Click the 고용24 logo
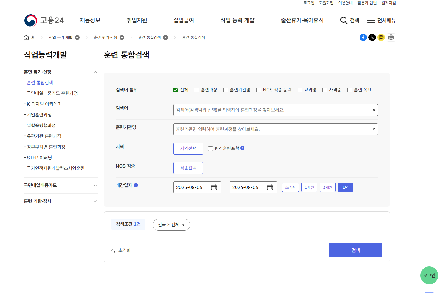This screenshot has width=440, height=293. (44, 20)
